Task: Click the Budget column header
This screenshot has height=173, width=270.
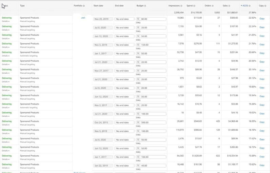Action: (x=140, y=6)
